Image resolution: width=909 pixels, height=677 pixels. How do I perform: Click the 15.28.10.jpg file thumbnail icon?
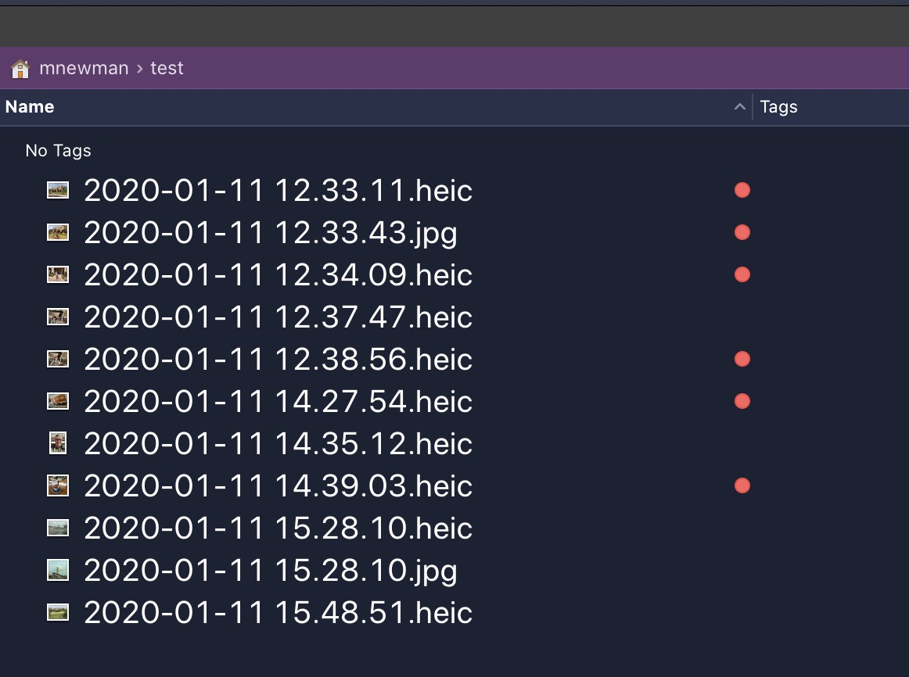tap(58, 570)
